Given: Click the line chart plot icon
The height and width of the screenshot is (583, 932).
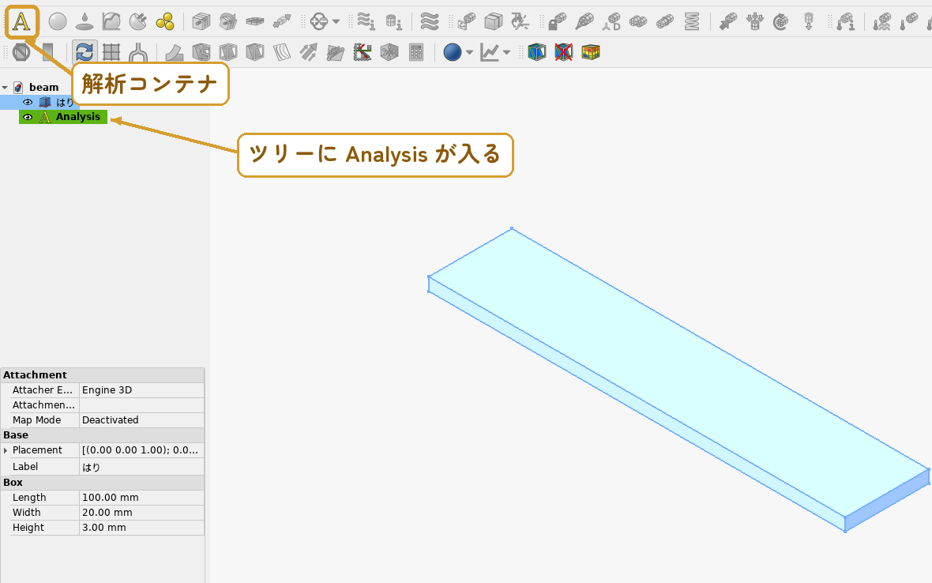Looking at the screenshot, I should coord(489,52).
